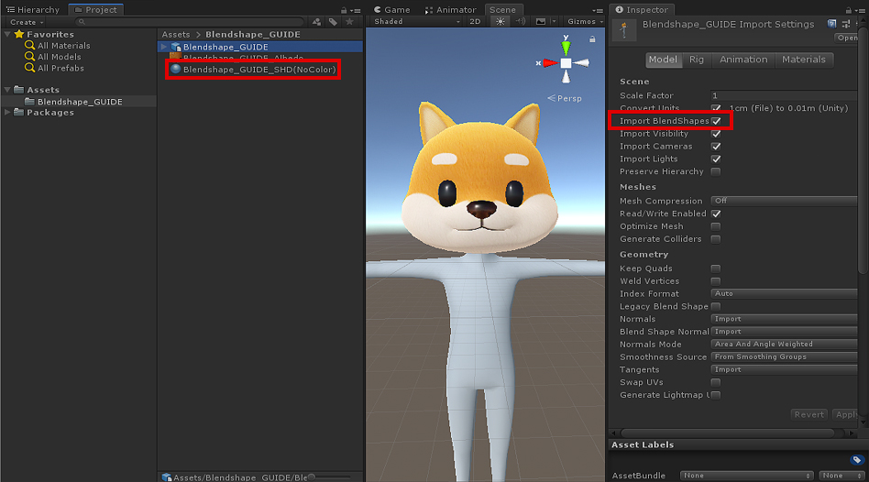Click the scene view lock icon
This screenshot has width=869, height=482.
pyautogui.click(x=592, y=38)
